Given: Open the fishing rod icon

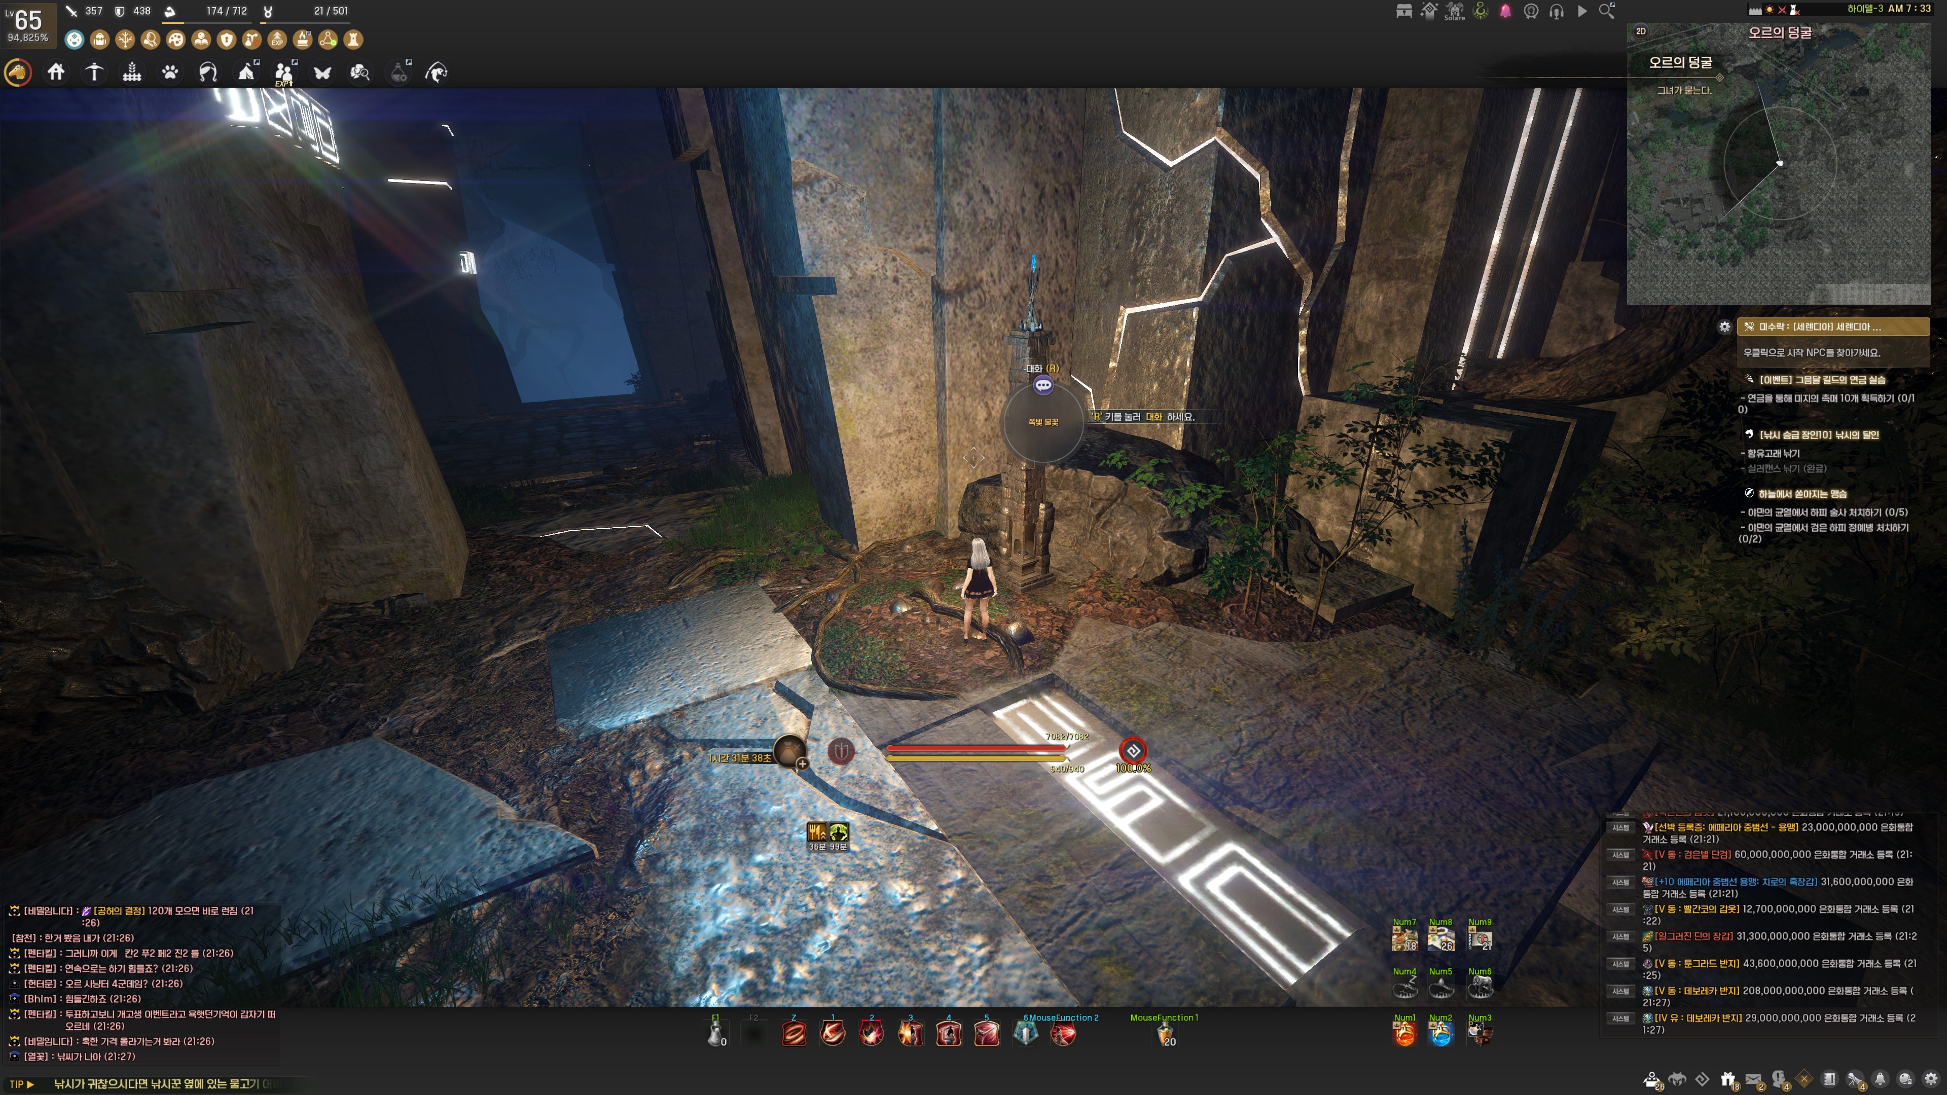Looking at the screenshot, I should pyautogui.click(x=436, y=72).
